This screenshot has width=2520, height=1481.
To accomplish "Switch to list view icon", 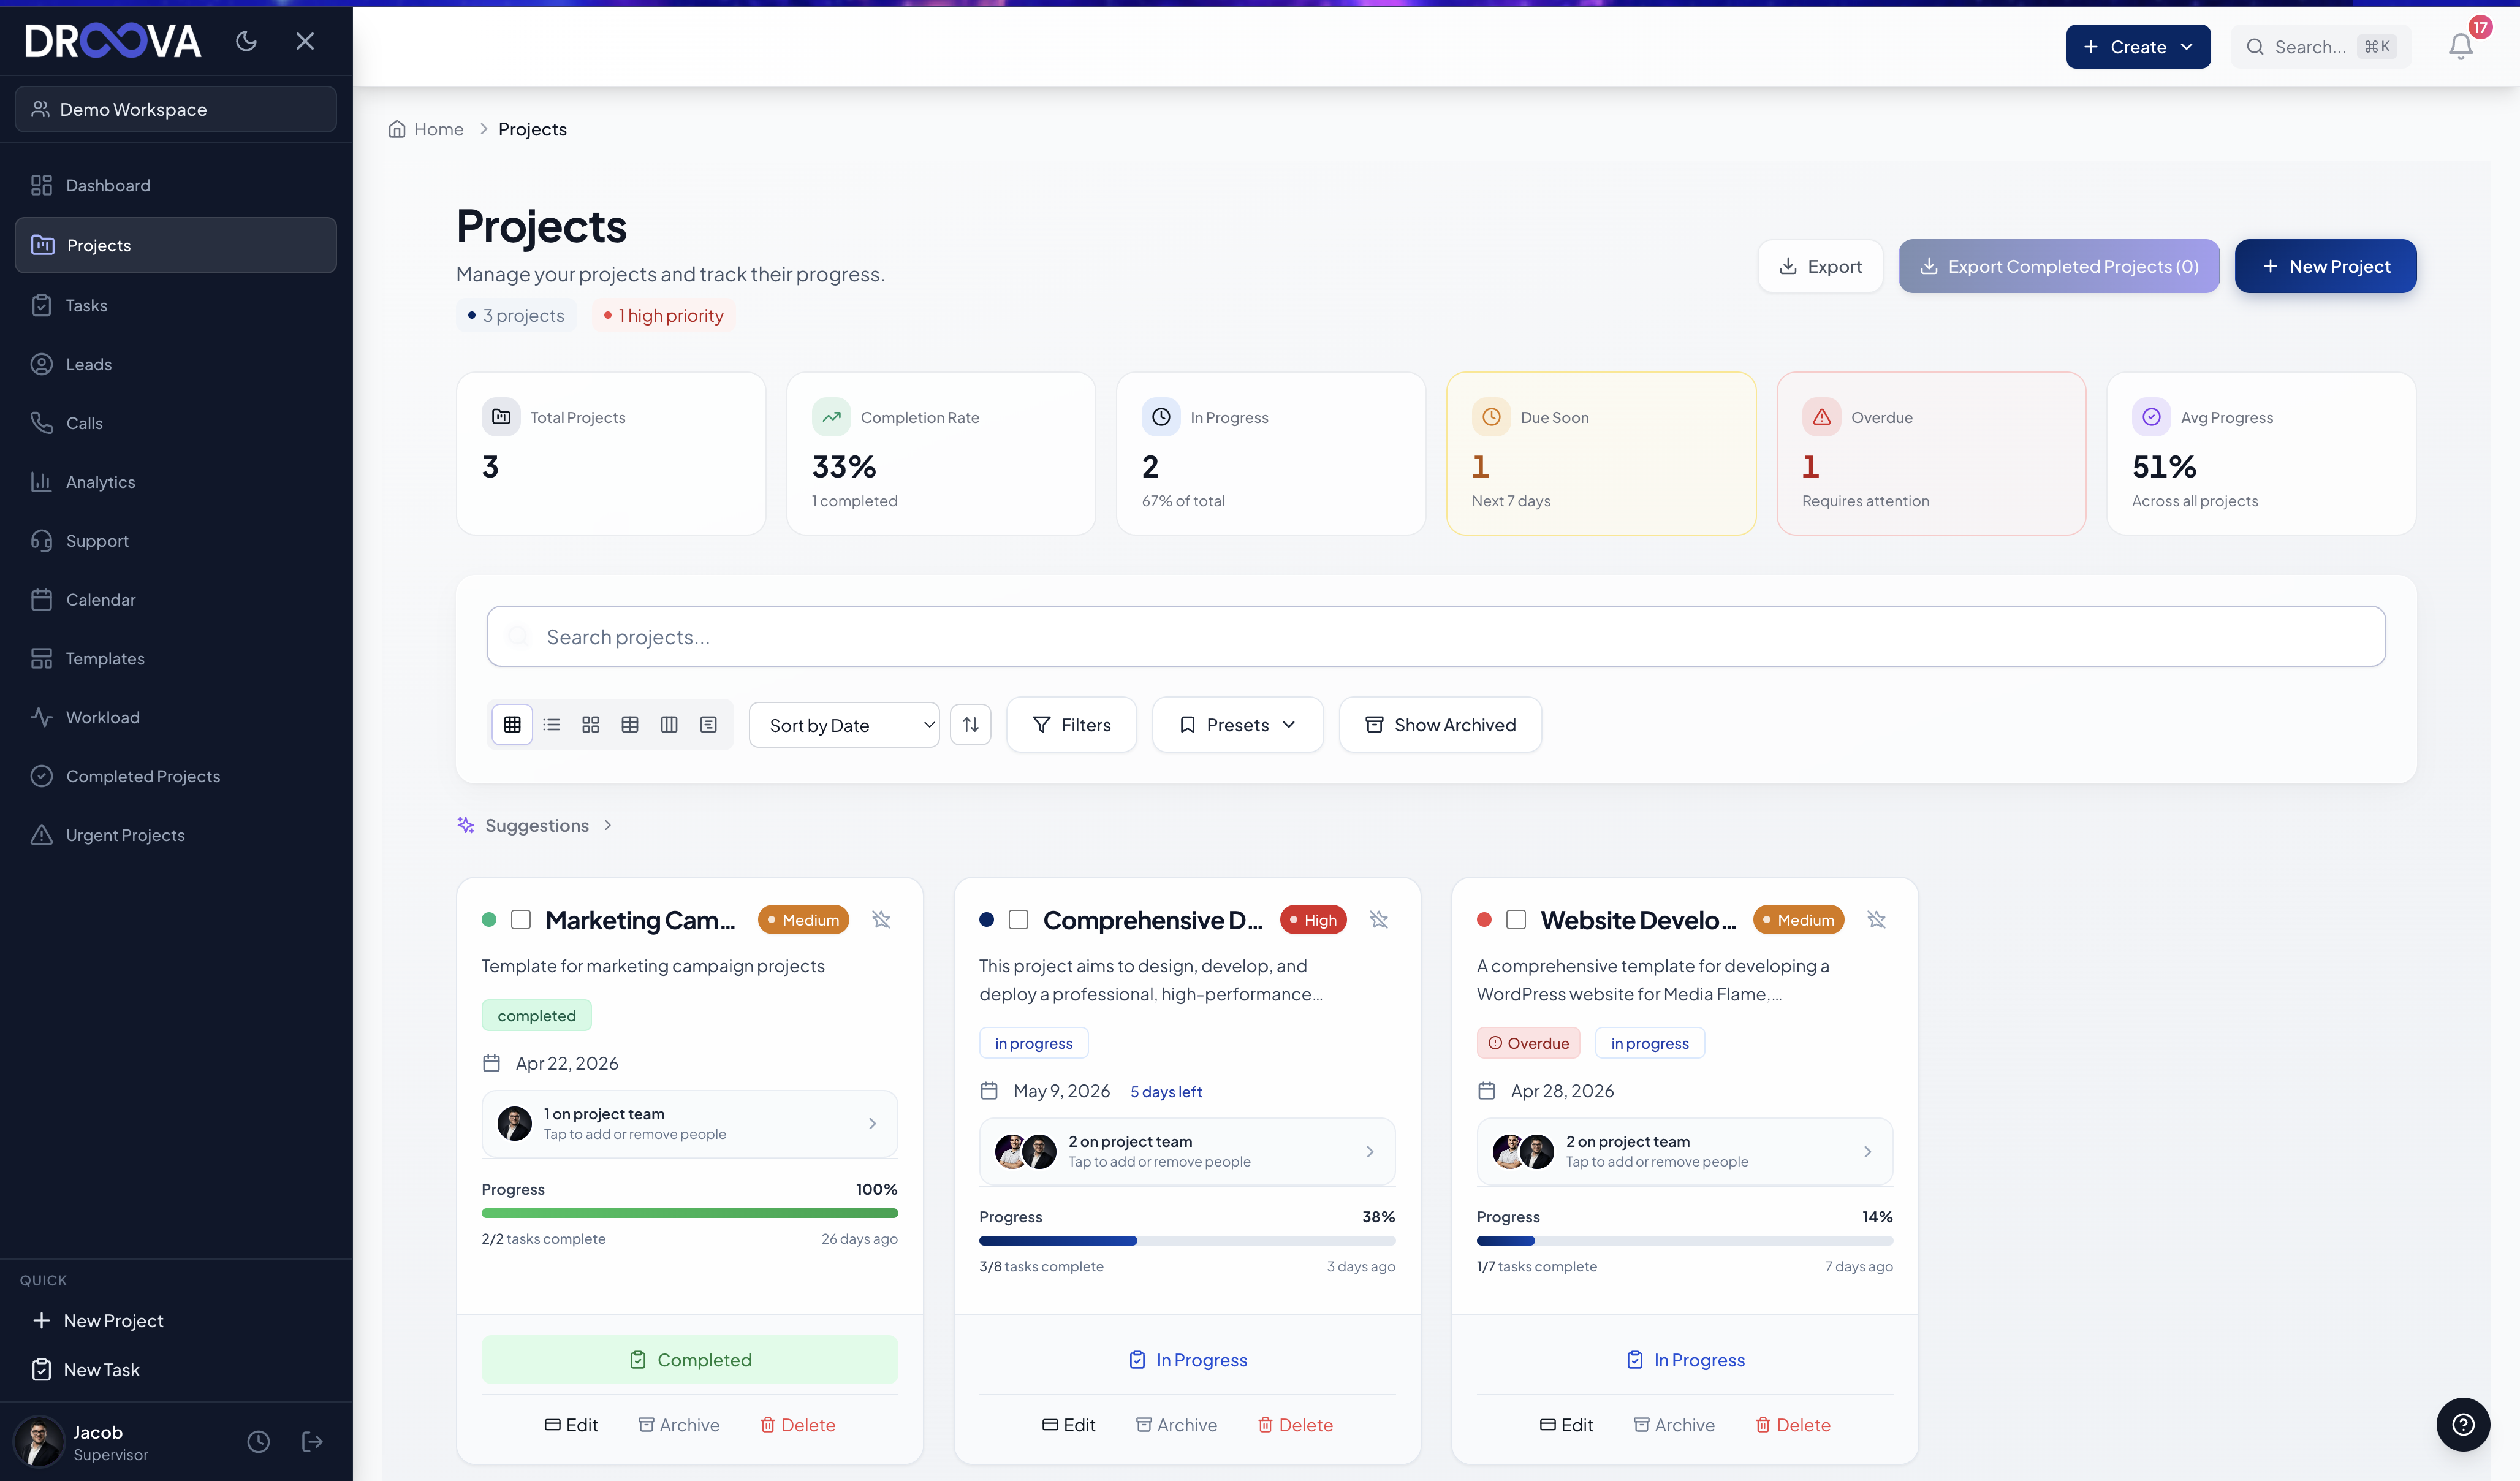I will click(x=551, y=724).
